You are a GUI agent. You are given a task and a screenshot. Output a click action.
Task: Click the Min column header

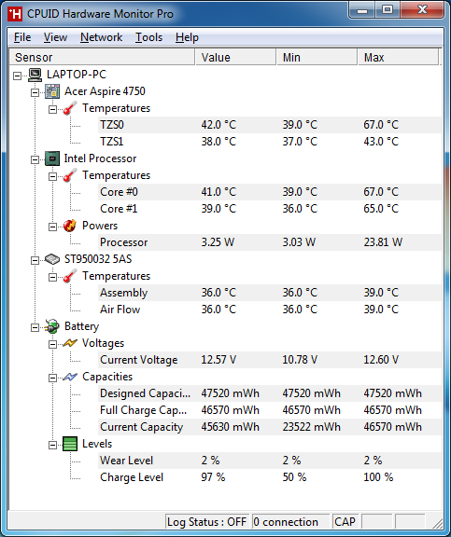click(317, 57)
